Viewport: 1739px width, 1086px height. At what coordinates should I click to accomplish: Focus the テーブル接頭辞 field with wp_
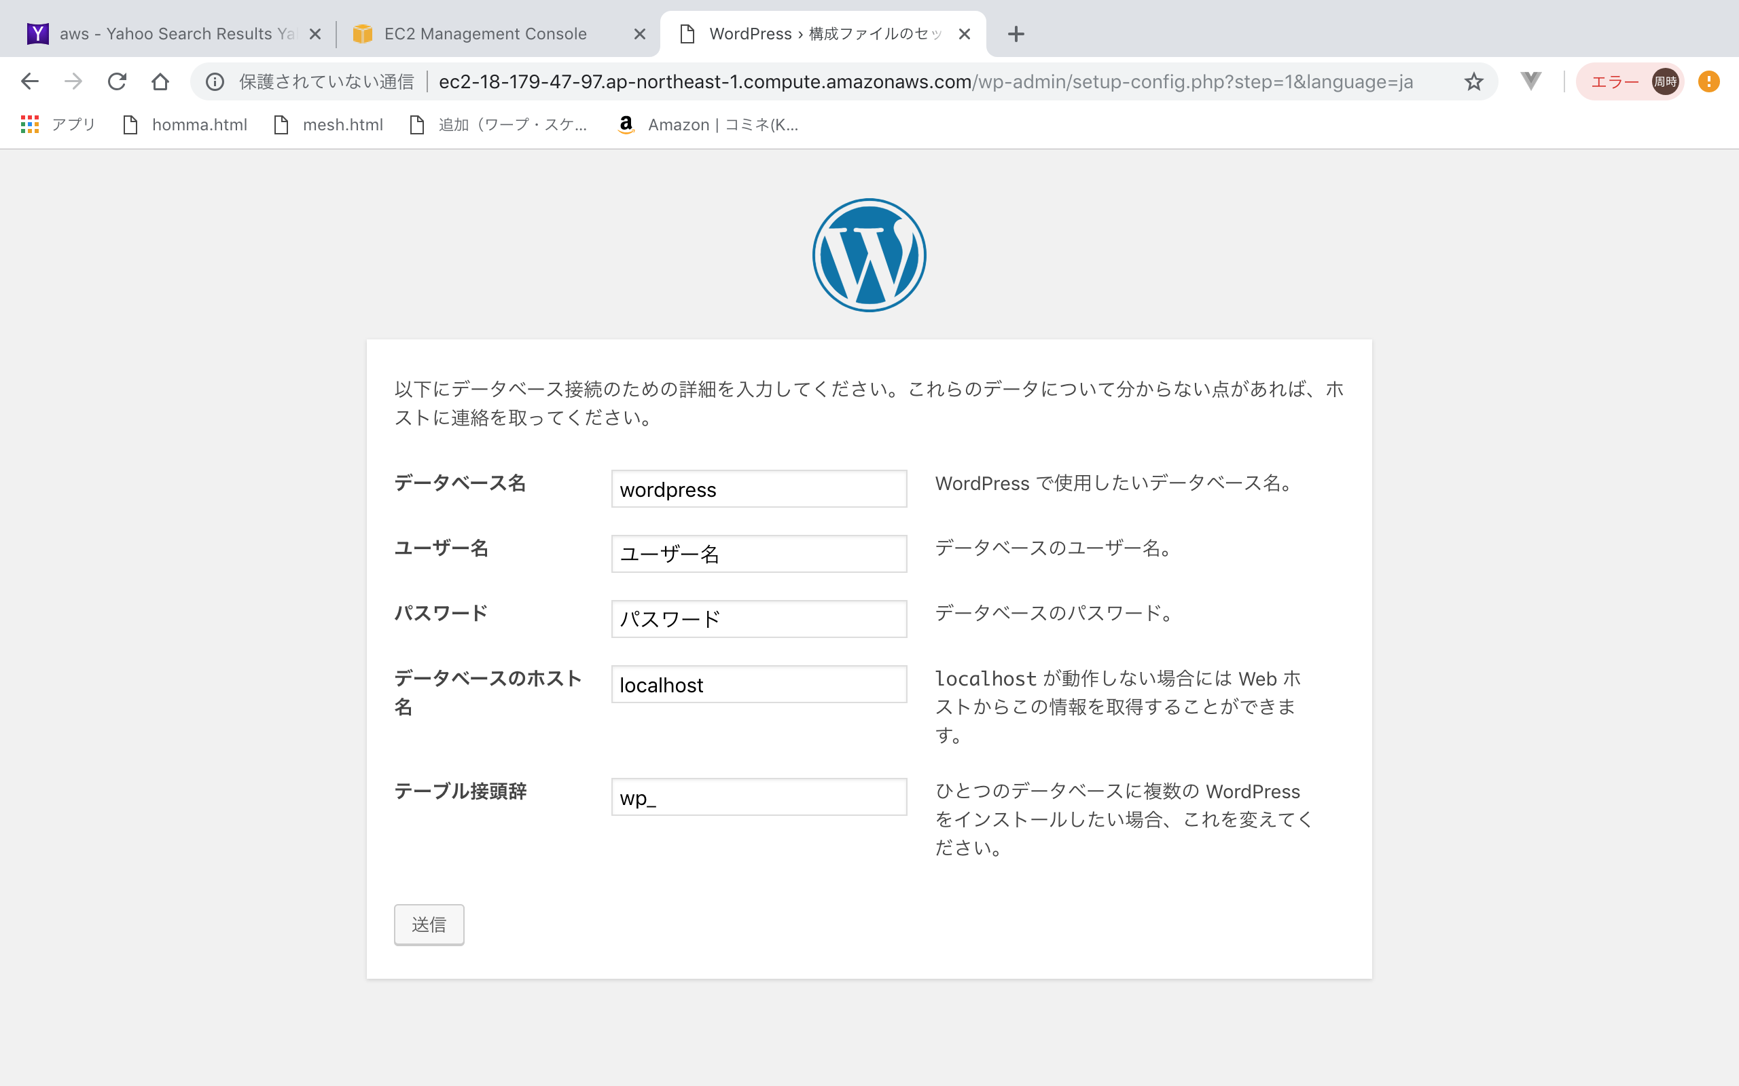coord(759,798)
